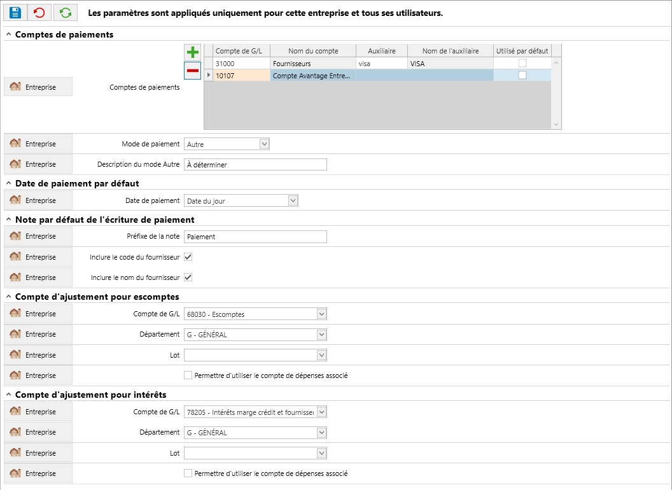Click the Description du mode Autre field

(255, 165)
